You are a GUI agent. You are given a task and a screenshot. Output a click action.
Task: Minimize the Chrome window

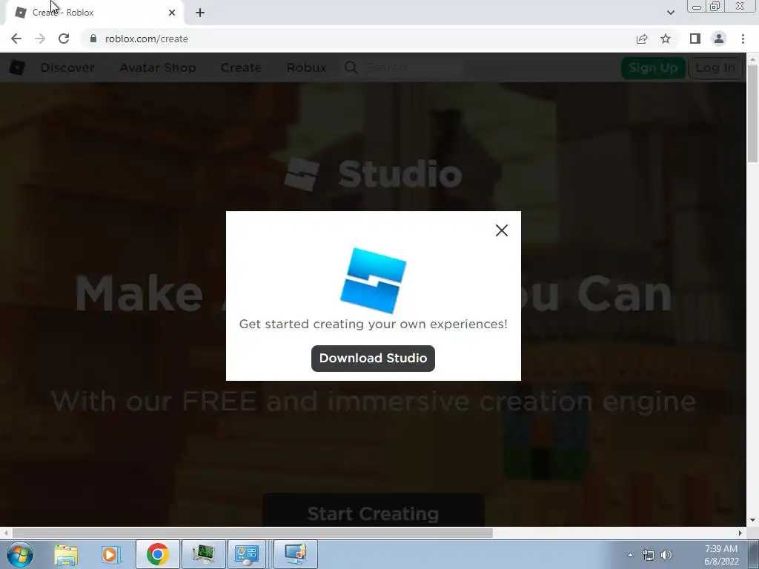pyautogui.click(x=697, y=7)
